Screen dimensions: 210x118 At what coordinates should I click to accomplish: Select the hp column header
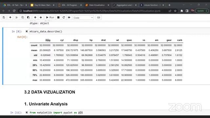[x=91, y=40]
